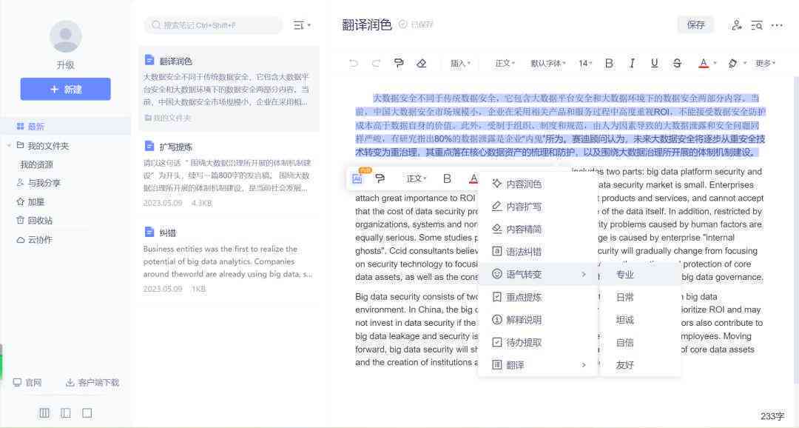799x428 pixels.
Task: Open the 扩写提炼 note in list
Action: tap(229, 174)
